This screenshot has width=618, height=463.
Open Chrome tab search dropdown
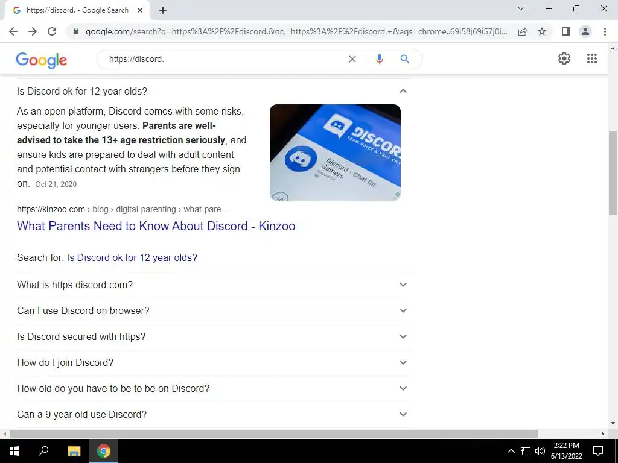click(x=521, y=8)
